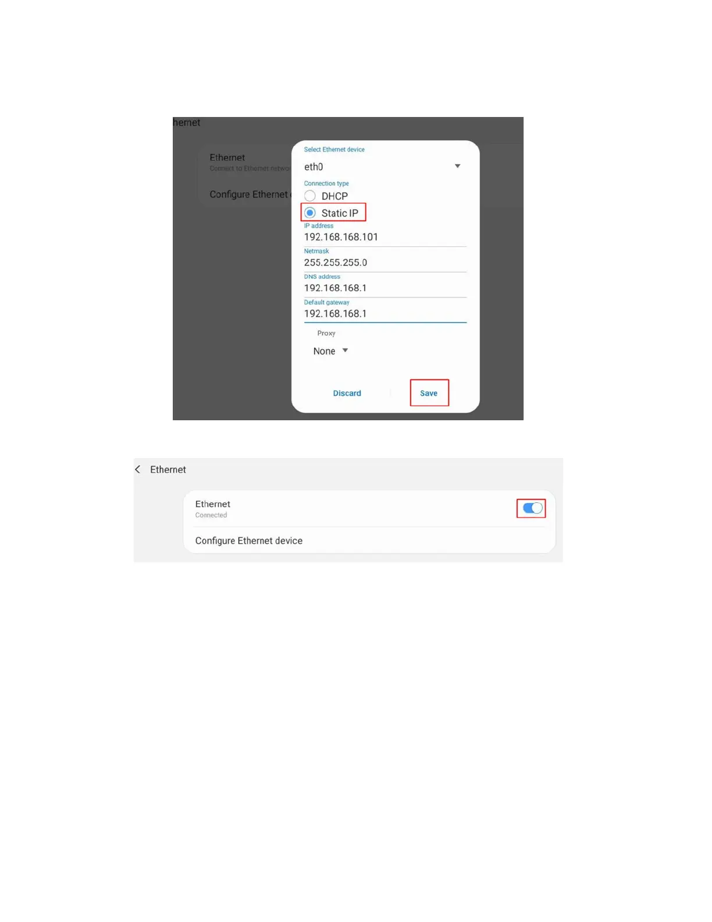Select the DHCP radio button
This screenshot has height=922, width=712.
click(x=310, y=196)
